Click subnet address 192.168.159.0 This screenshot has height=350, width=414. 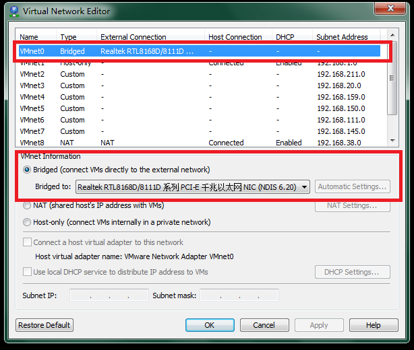(x=341, y=97)
